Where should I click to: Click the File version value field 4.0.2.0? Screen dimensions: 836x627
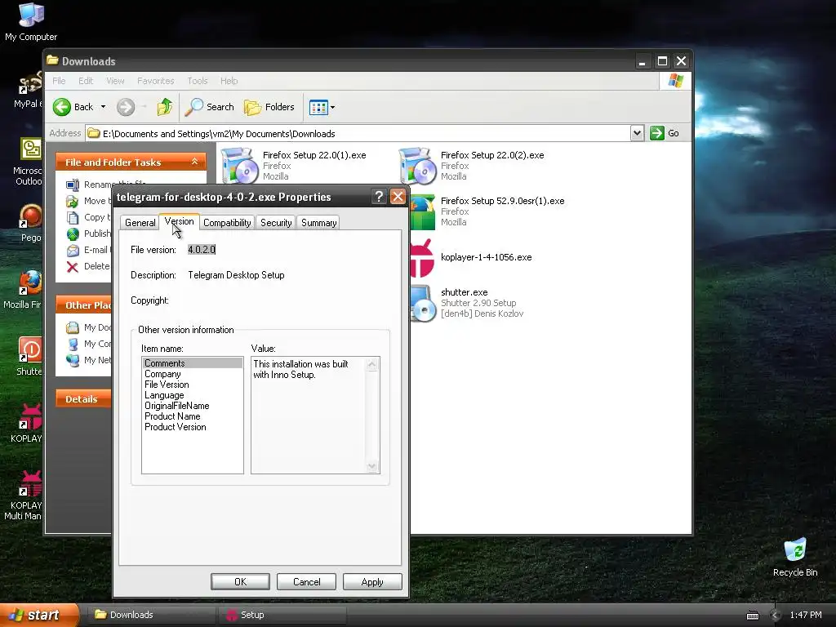(202, 250)
